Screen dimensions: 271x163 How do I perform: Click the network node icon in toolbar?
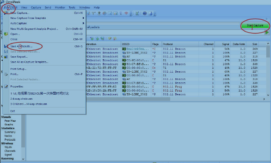pos(99,13)
